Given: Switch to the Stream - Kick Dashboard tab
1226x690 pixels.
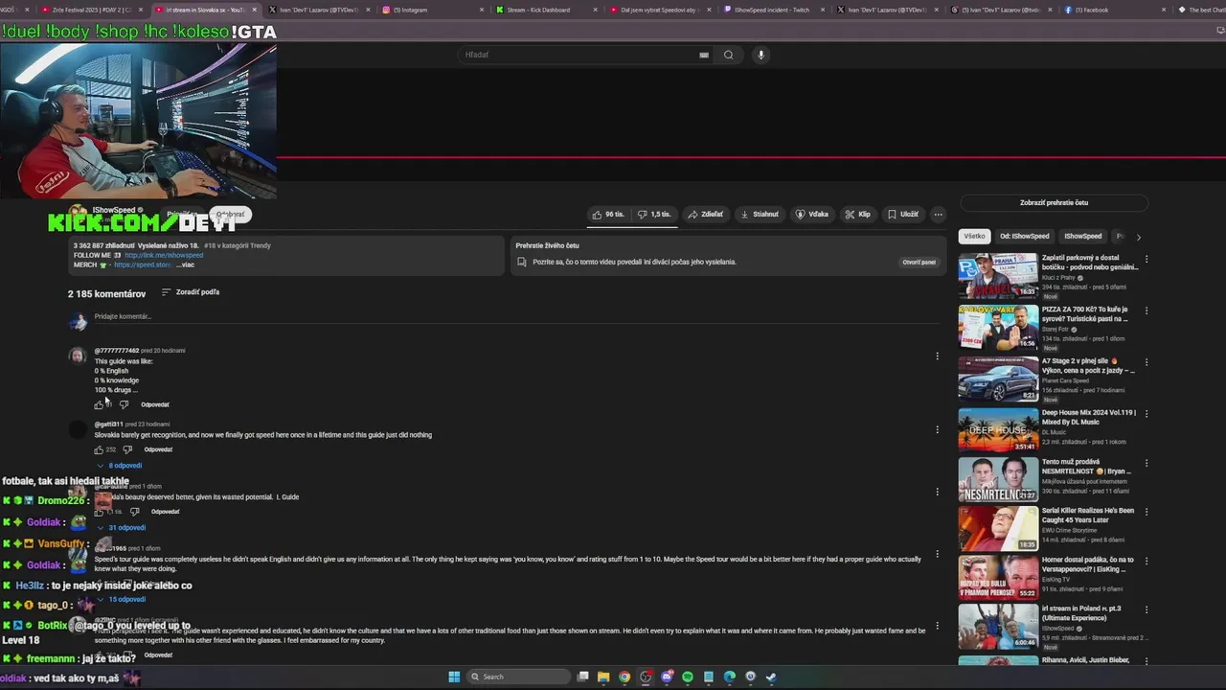Looking at the screenshot, I should (547, 10).
